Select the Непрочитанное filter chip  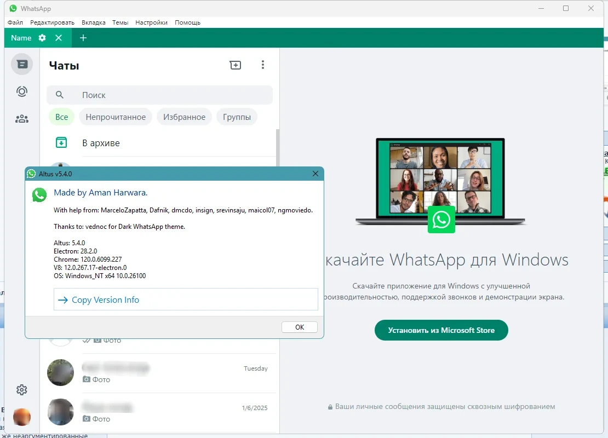[116, 117]
